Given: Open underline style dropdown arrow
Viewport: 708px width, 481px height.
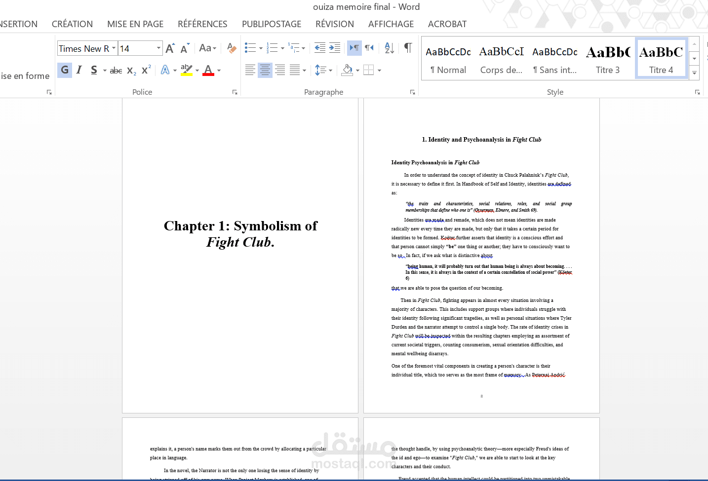Looking at the screenshot, I should [x=105, y=71].
